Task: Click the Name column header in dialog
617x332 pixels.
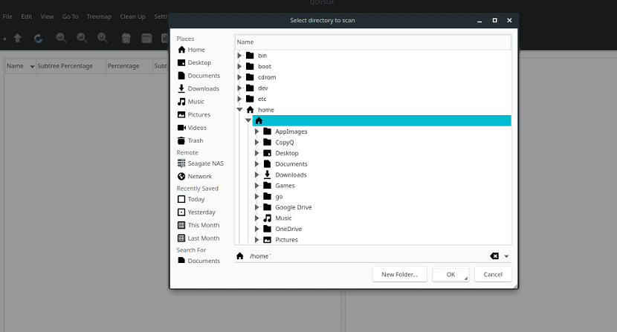Action: click(373, 42)
